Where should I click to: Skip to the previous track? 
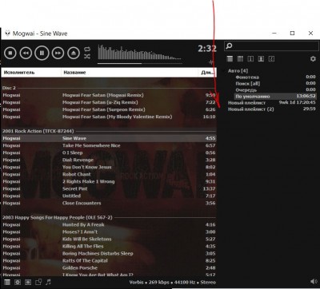click(x=26, y=53)
